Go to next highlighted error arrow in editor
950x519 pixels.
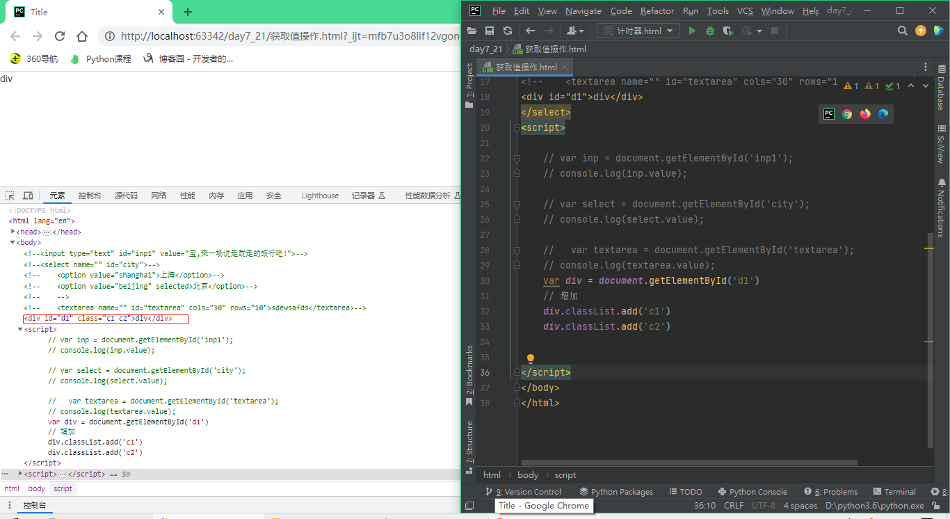point(926,86)
